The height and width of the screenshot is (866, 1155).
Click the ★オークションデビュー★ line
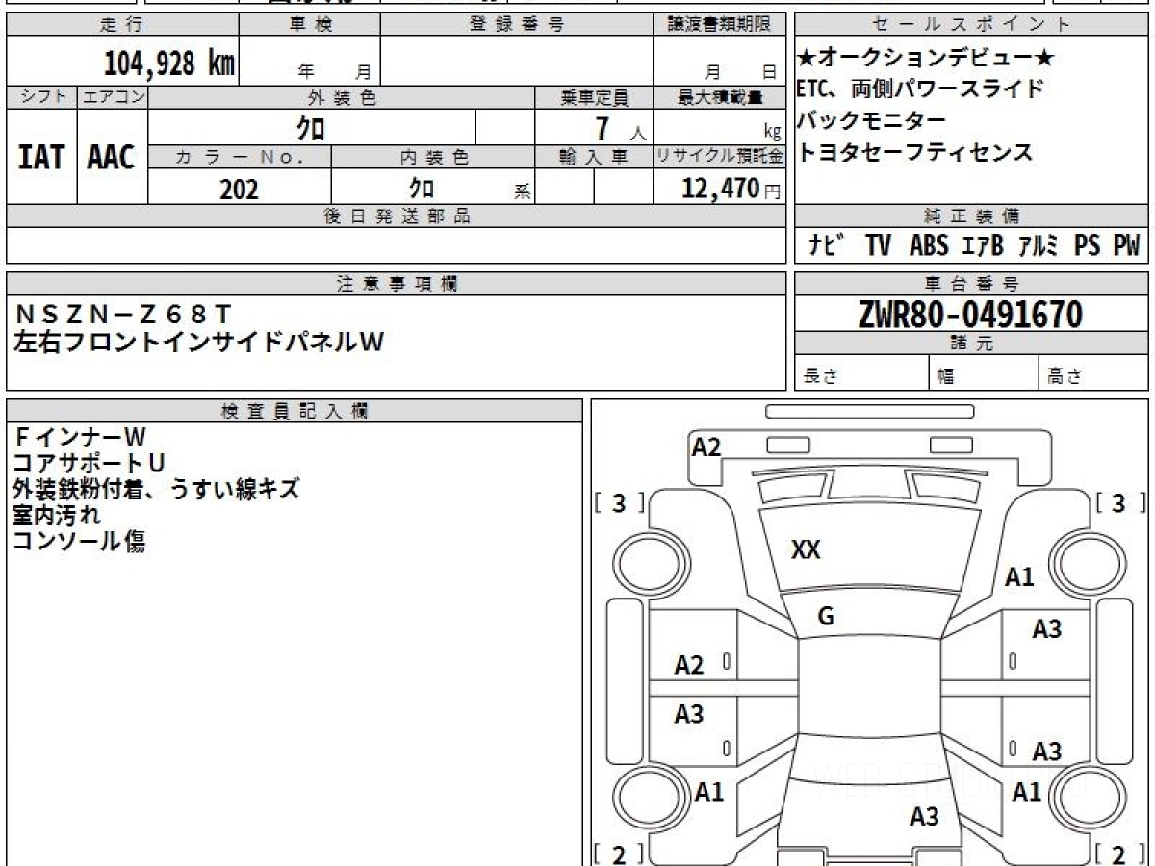927,59
